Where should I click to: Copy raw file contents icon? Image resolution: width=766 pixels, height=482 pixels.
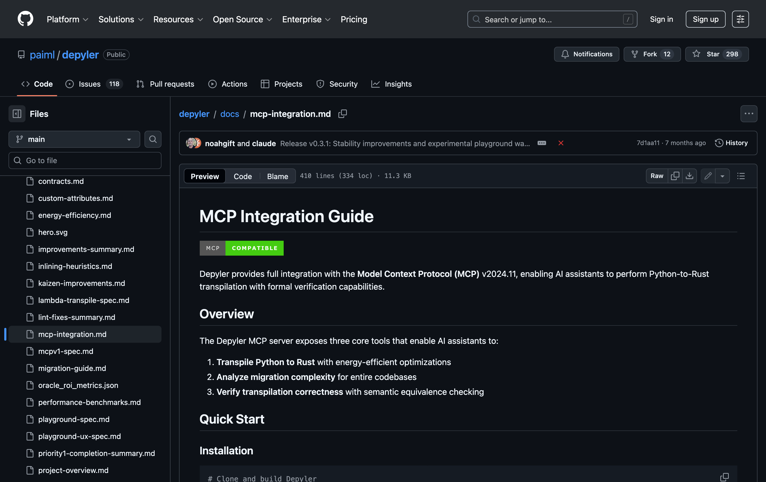[675, 176]
